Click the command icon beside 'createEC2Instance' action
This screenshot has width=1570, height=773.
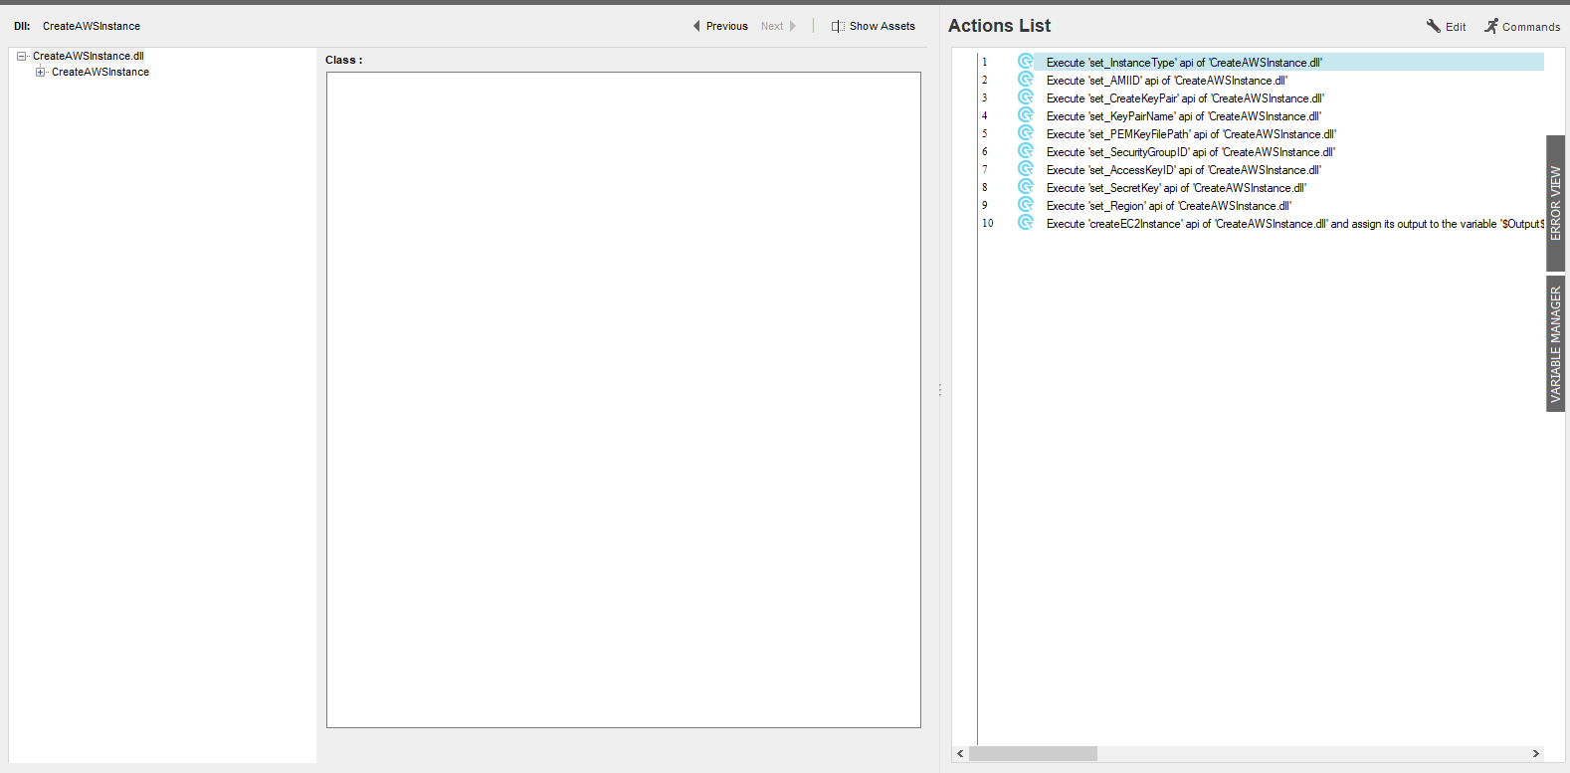click(1026, 223)
